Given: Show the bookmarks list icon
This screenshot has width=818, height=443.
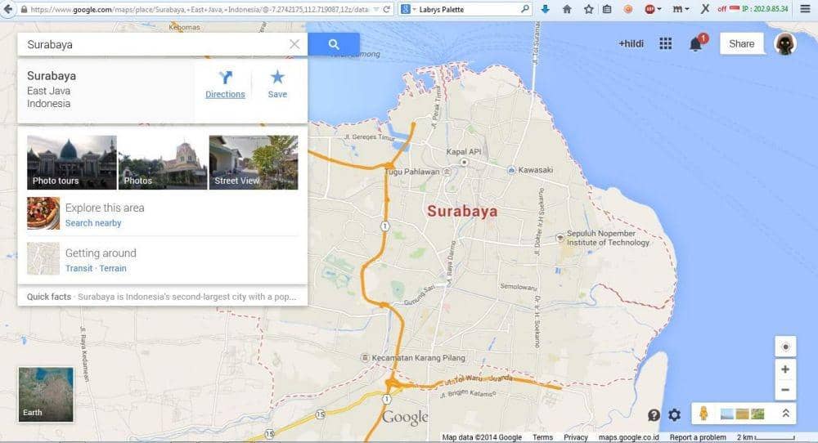Looking at the screenshot, I should (607, 9).
